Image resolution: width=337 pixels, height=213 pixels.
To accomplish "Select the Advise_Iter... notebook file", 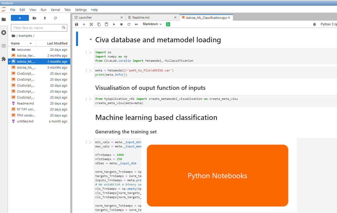I will point(39,56).
